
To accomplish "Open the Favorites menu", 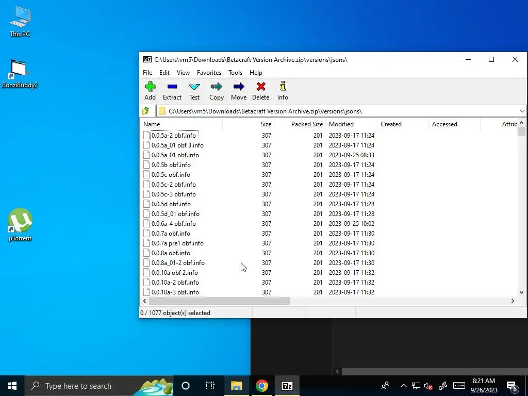I will coord(209,73).
